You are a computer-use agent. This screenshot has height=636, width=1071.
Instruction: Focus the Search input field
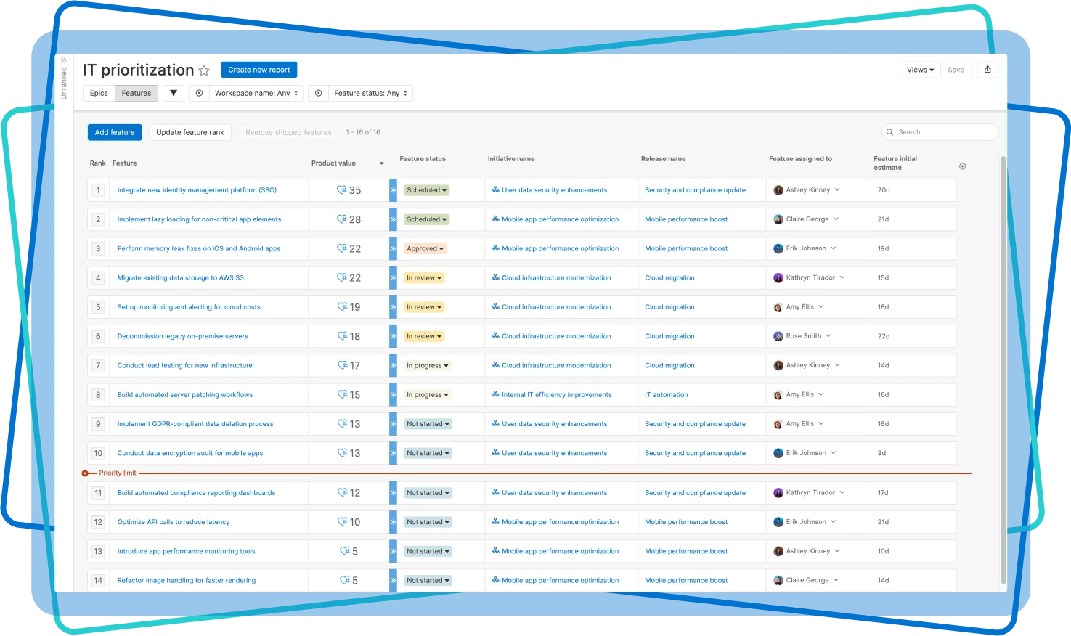pyautogui.click(x=944, y=132)
